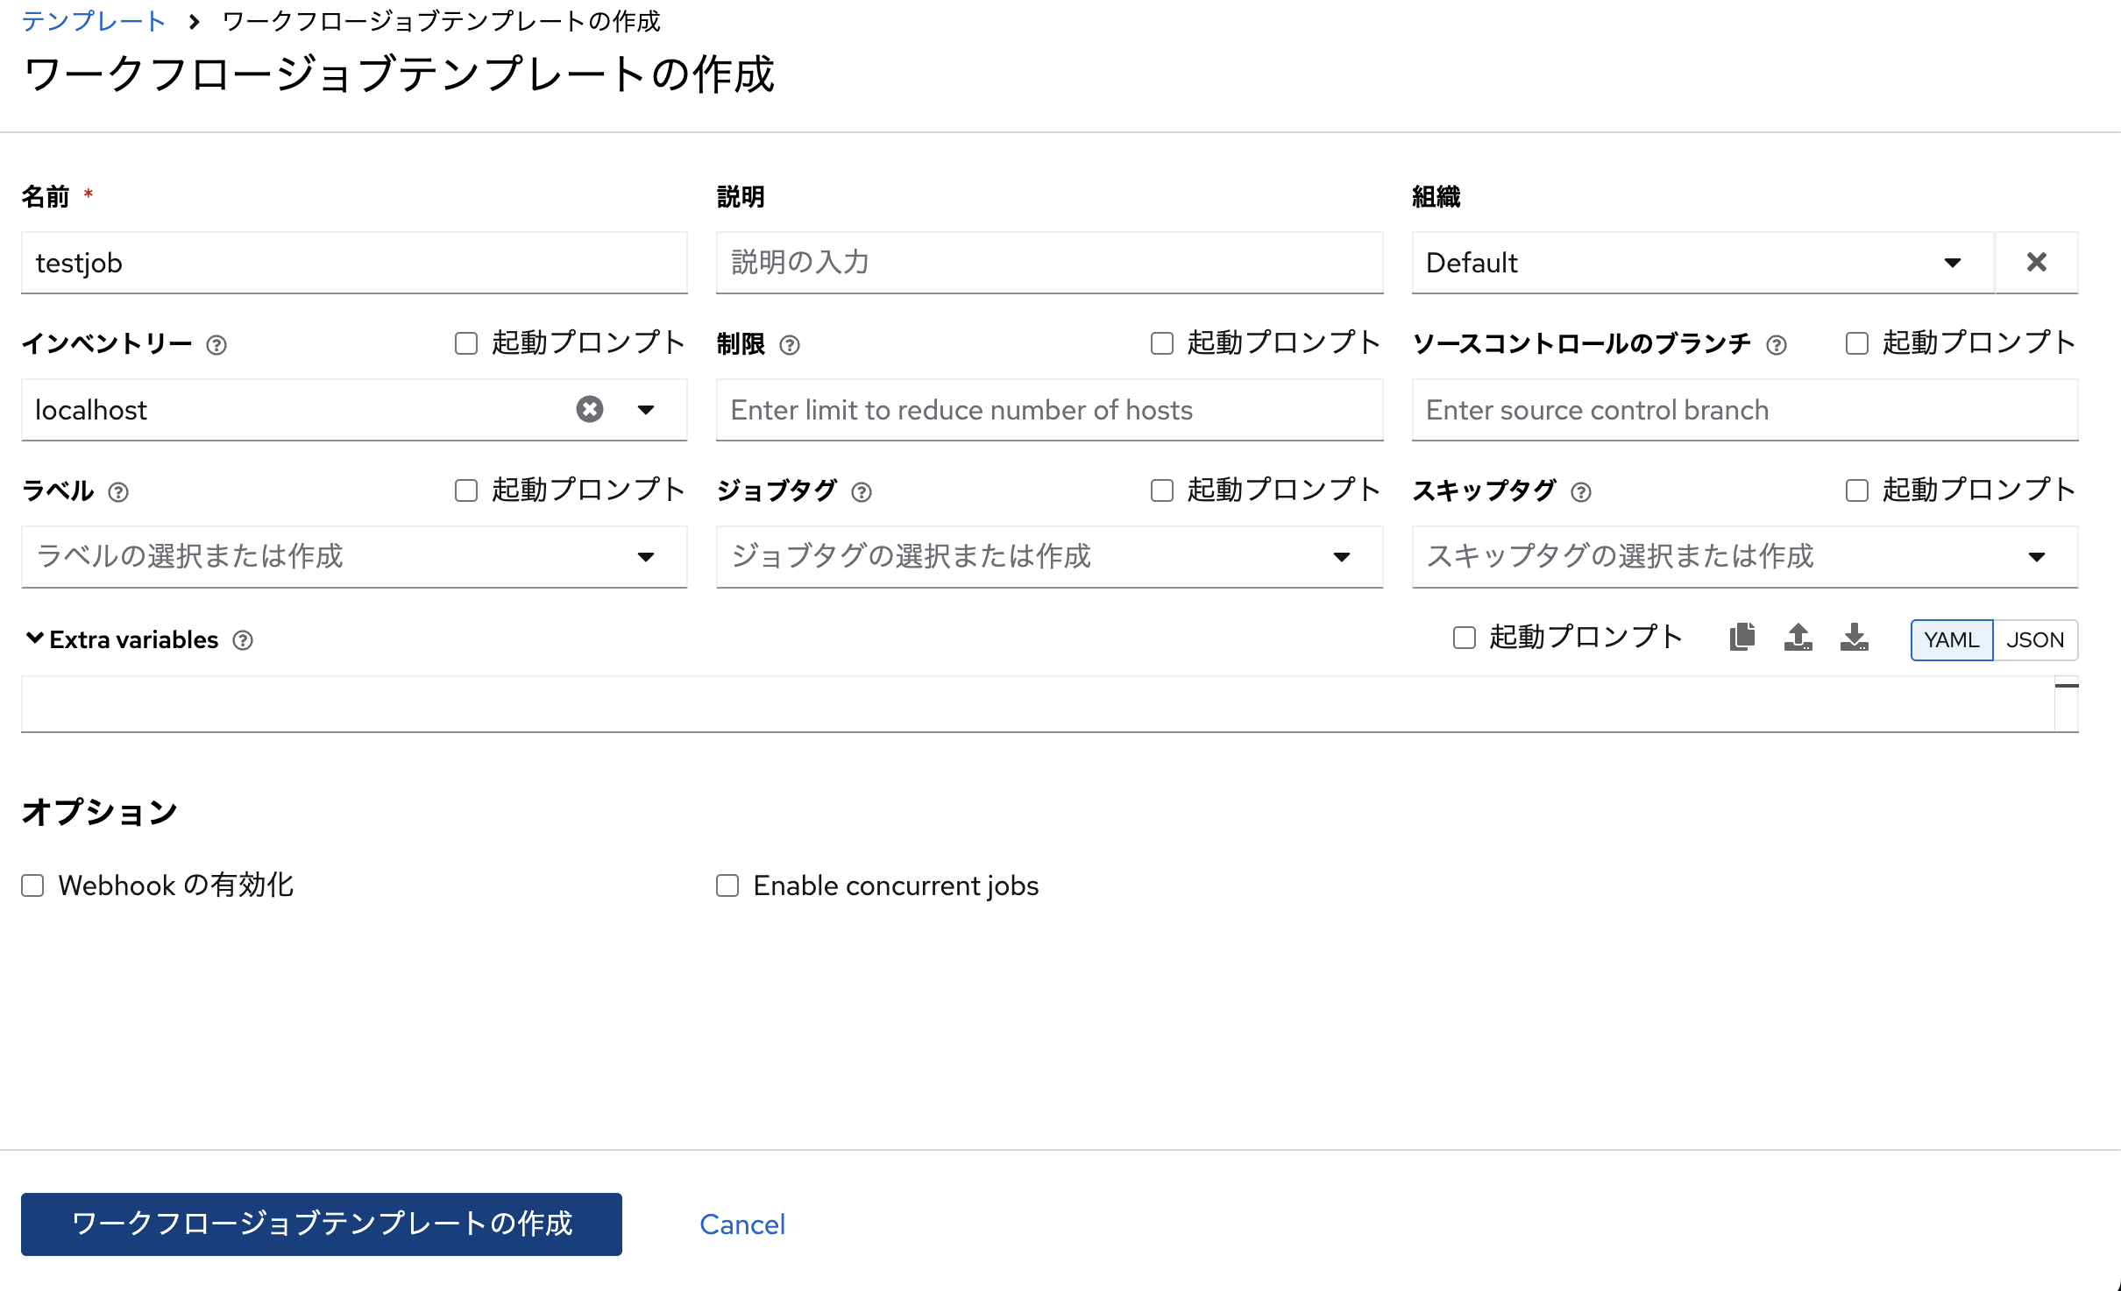Open the 制限 help tooltip
Viewport: 2121px width, 1291px height.
point(791,345)
